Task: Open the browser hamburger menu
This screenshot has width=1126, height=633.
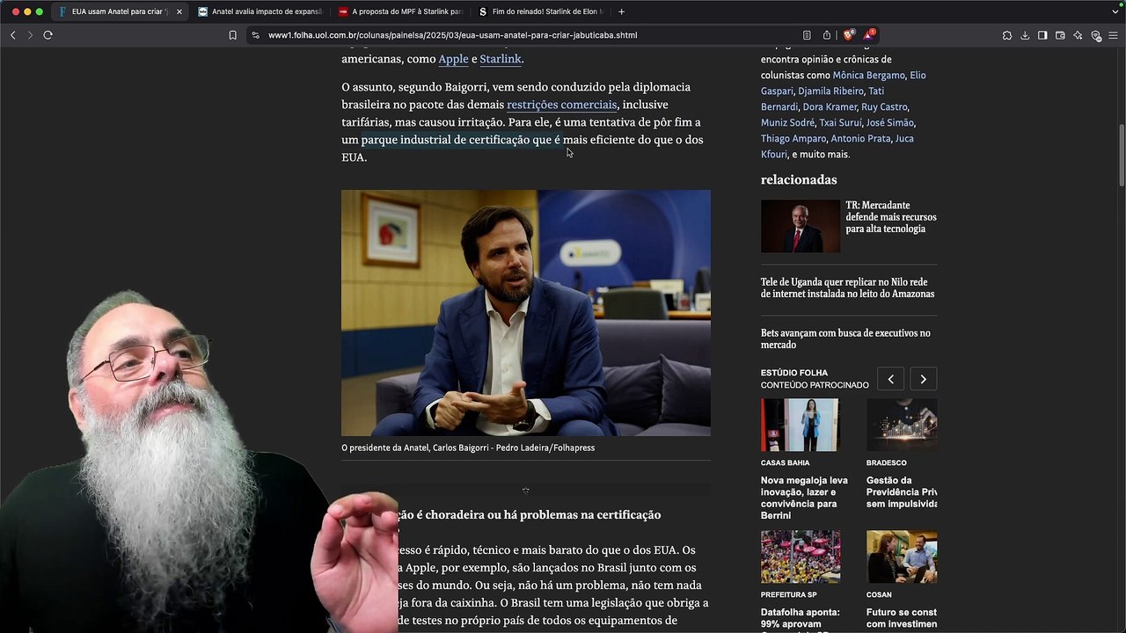Action: point(1113,35)
